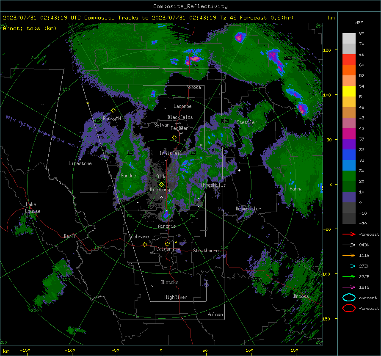381x356 pixels.
Task: Click the dBZ legend heading
Action: point(359,22)
